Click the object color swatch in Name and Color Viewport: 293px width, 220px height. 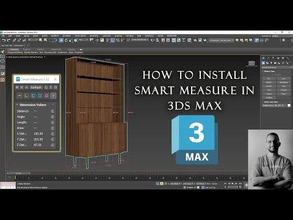[289, 105]
